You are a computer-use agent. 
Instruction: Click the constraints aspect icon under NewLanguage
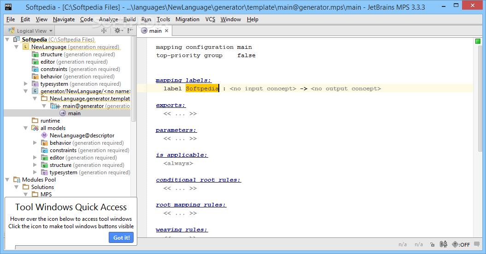(35, 69)
